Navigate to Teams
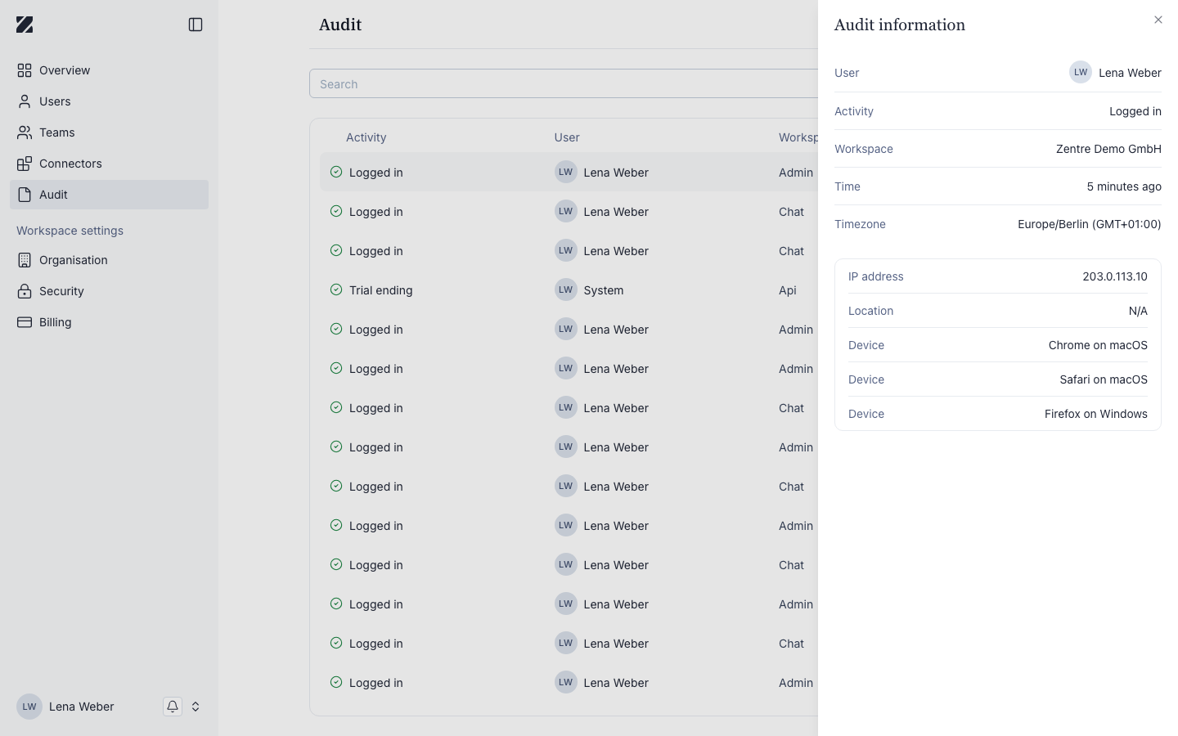Screen dimensions: 1178x736 (x=109, y=132)
